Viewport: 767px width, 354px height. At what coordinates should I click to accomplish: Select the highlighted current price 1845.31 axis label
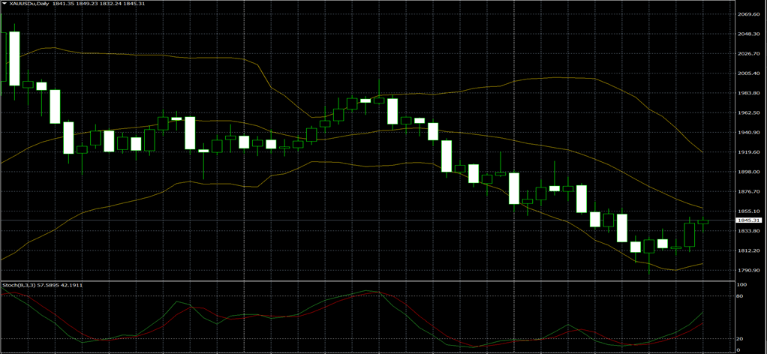tap(750, 220)
